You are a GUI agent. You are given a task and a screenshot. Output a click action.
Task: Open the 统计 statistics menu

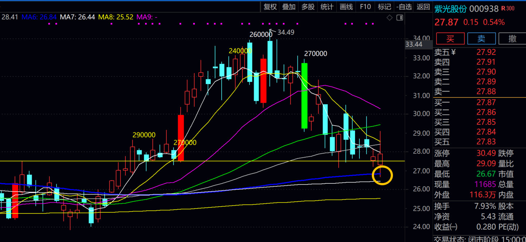coord(327,7)
